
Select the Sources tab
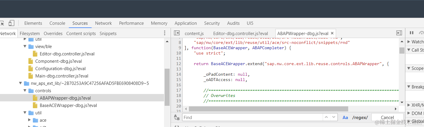coord(80,23)
